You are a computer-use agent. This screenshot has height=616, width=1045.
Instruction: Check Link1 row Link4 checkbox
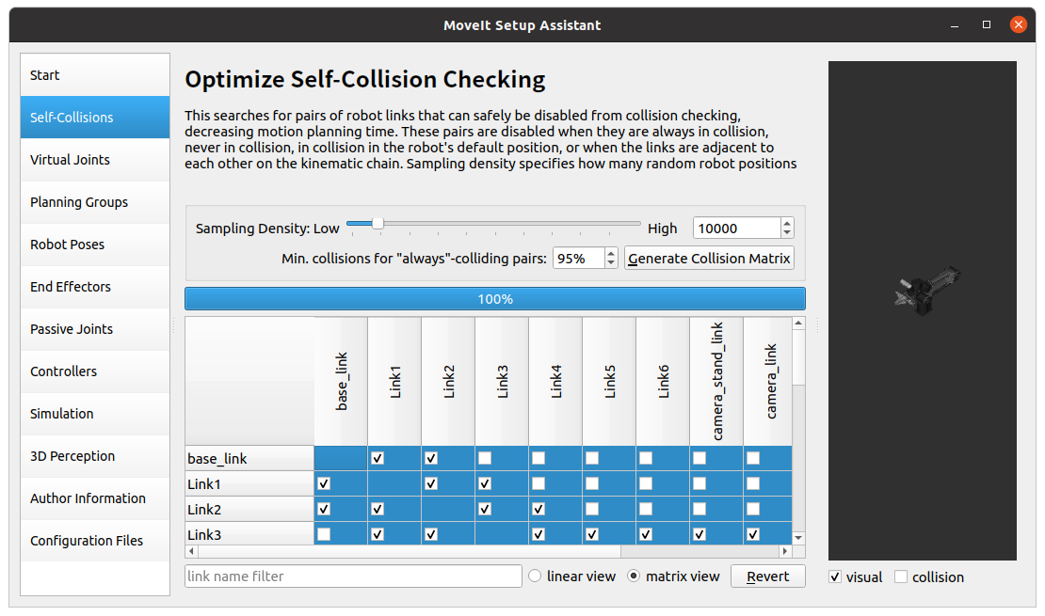(539, 483)
